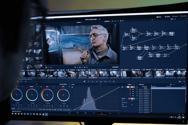This screenshot has width=188, height=125.
Task: Toggle lock on Corrector 2 keyframe row
Action: (x=141, y=92)
